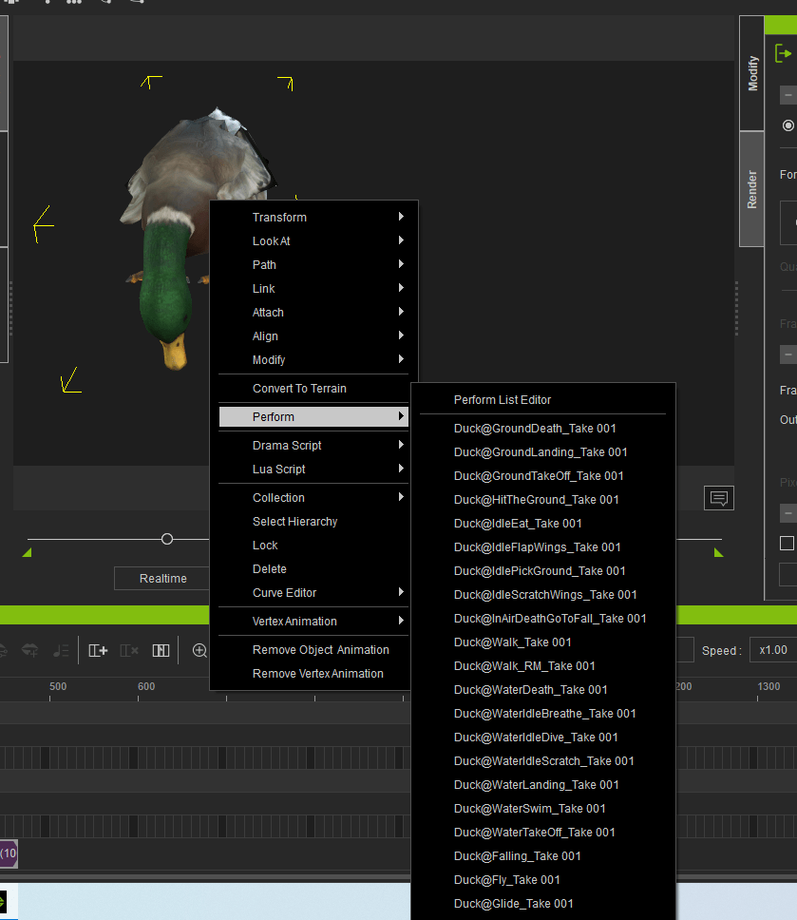This screenshot has height=920, width=797.
Task: Click the add-lips viseme icon in timeline toolbar
Action: pos(29,650)
